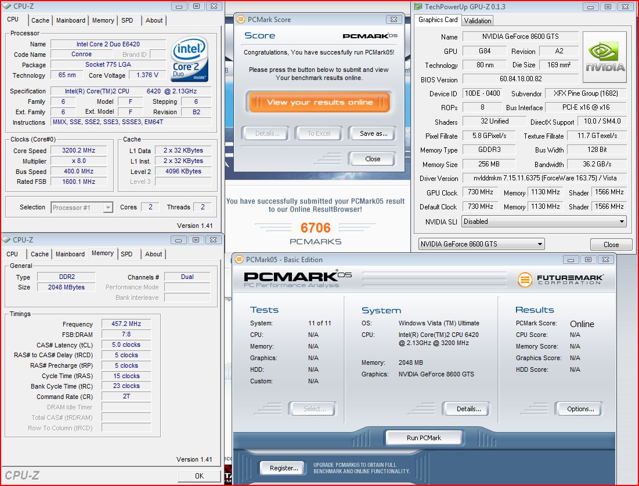Select Graphics Card tab in GPU-Z

(x=438, y=20)
